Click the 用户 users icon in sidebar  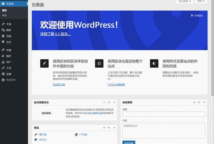[x=3, y=62]
